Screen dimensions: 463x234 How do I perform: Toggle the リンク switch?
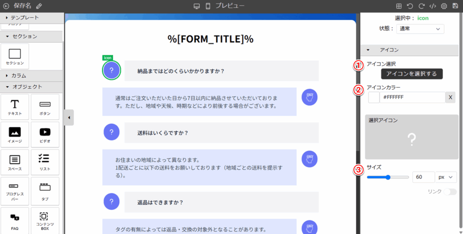pyautogui.click(x=450, y=192)
